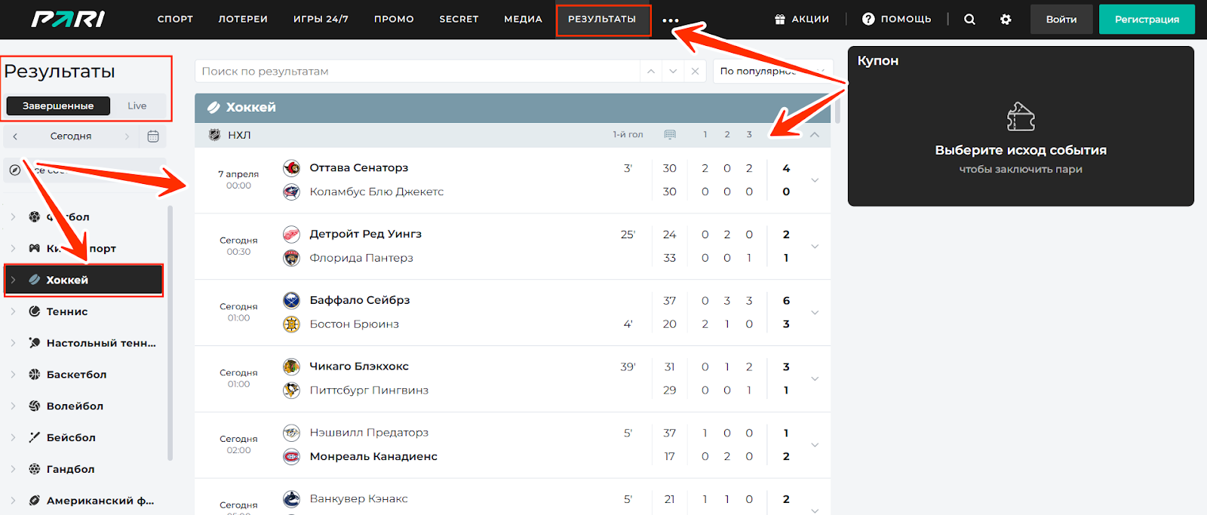Click the Ottawa Senators team logo

(291, 168)
